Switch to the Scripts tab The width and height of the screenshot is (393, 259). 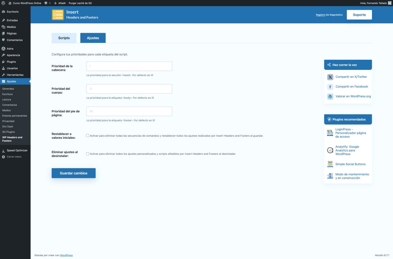point(64,38)
